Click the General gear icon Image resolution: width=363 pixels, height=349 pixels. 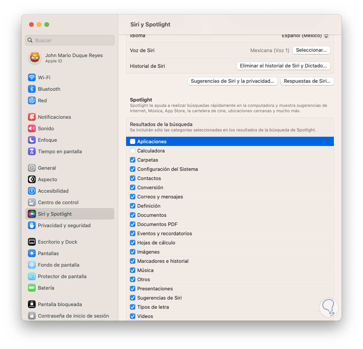pos(32,168)
